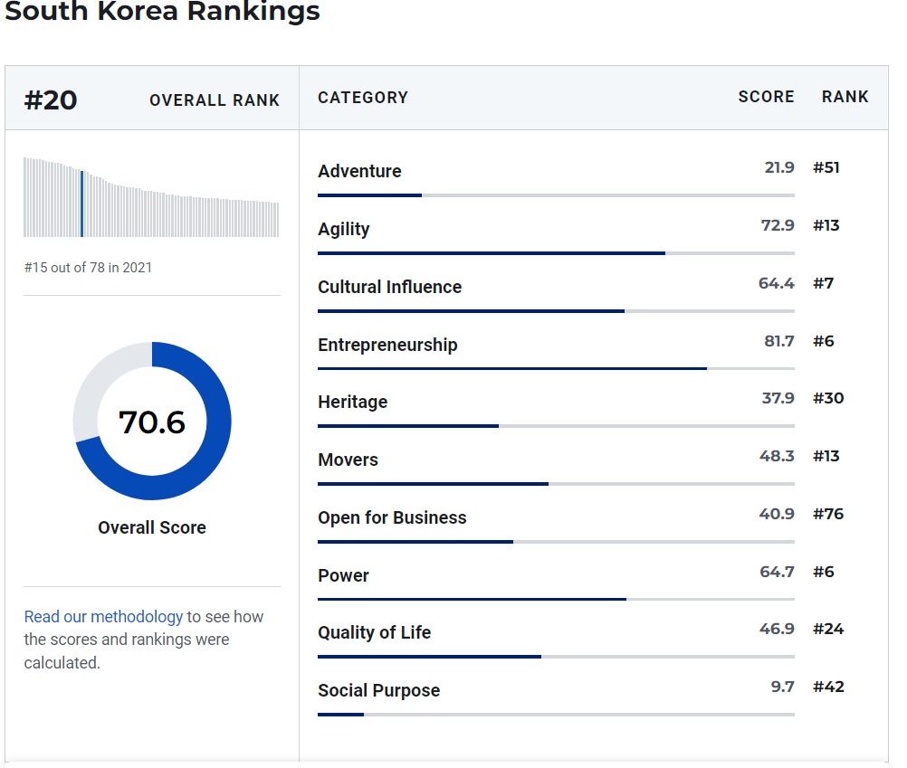Click the Open for Business #76 rank
This screenshot has width=907, height=768.
827,514
